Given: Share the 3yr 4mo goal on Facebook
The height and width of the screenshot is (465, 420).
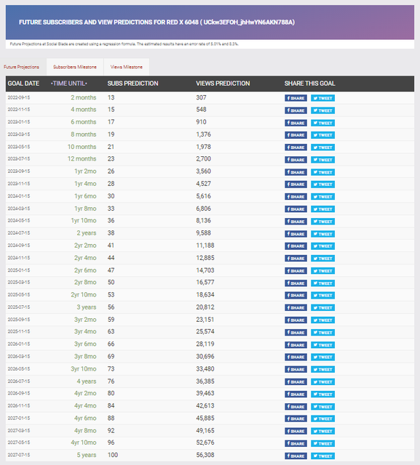Looking at the screenshot, I should coord(296,333).
